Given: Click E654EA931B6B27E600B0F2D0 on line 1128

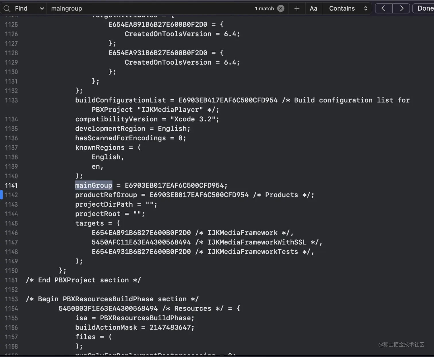Looking at the screenshot, I should coord(158,53).
